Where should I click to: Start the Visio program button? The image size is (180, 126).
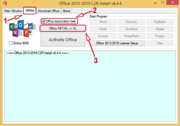pos(160,43)
